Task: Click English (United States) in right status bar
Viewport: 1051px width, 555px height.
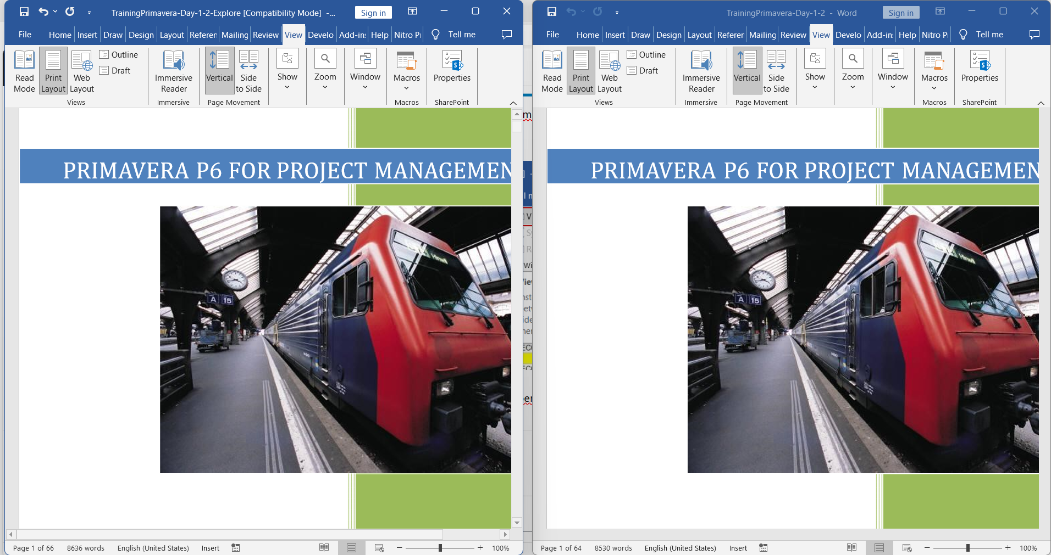Action: (680, 548)
